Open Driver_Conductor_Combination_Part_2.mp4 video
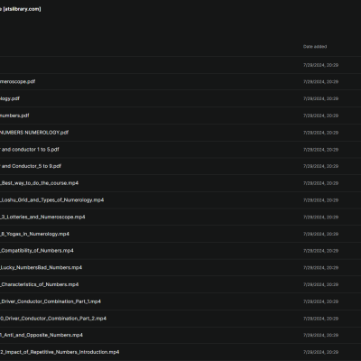Screen dimensions: 361x361 click(53, 319)
